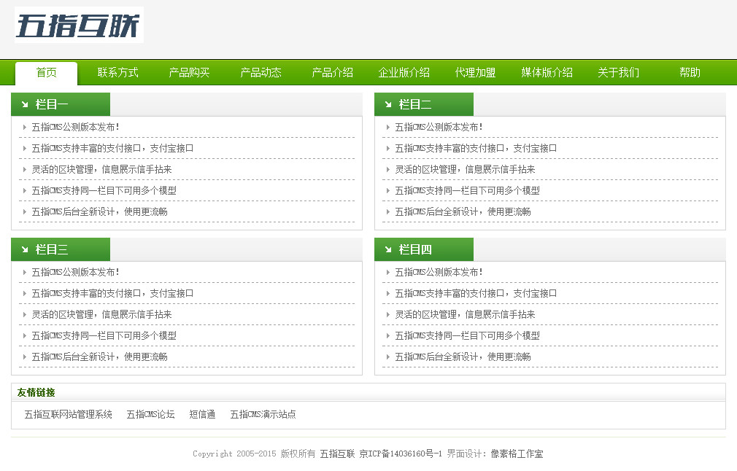
Task: Click the white arrow icon on 栏目二 header
Action: click(386, 104)
